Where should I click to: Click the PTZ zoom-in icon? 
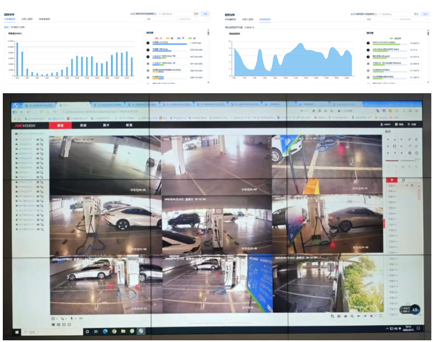416,139
